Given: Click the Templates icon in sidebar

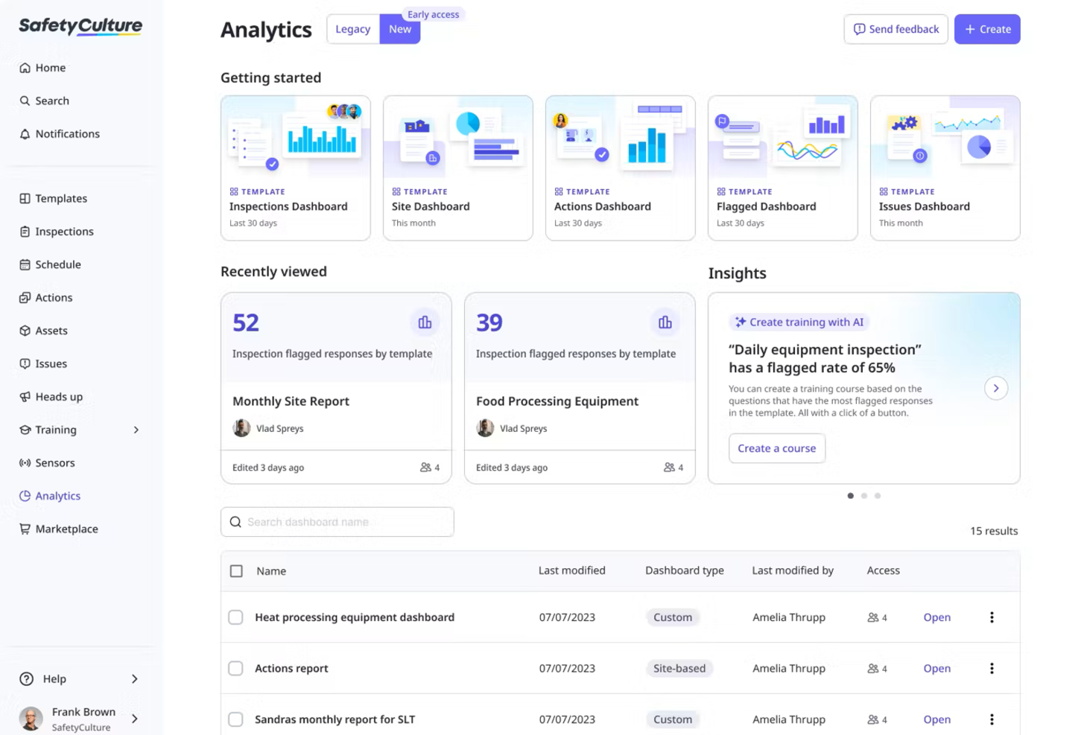Looking at the screenshot, I should [x=25, y=199].
